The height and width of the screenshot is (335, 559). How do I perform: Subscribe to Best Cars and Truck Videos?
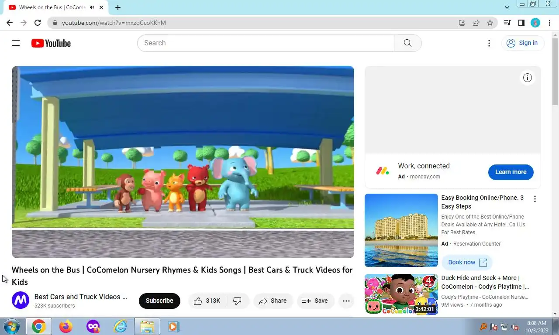tap(159, 301)
